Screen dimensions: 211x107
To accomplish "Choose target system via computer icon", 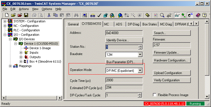I will pyautogui.click(x=85, y=15).
